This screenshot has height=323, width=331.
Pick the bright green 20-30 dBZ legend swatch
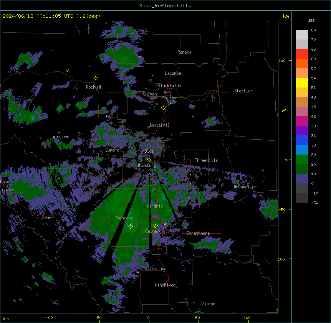302,160
